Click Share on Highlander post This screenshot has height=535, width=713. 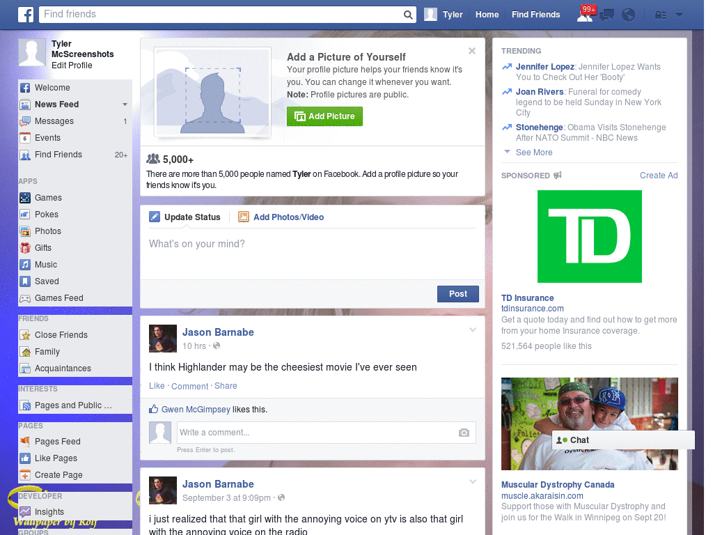point(226,386)
